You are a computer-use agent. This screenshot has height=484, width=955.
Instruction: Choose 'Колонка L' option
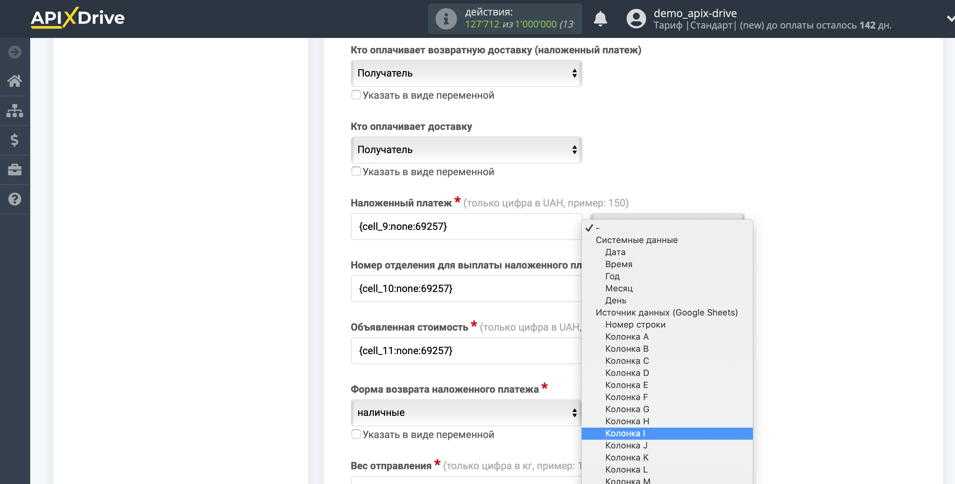click(x=667, y=470)
